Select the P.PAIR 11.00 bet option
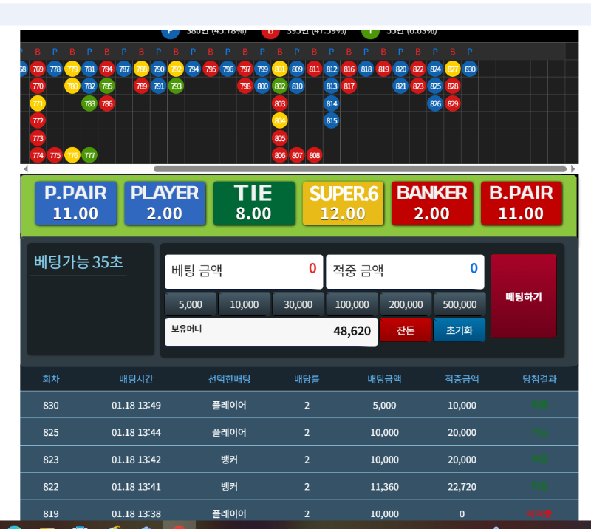This screenshot has width=591, height=529. 75,203
